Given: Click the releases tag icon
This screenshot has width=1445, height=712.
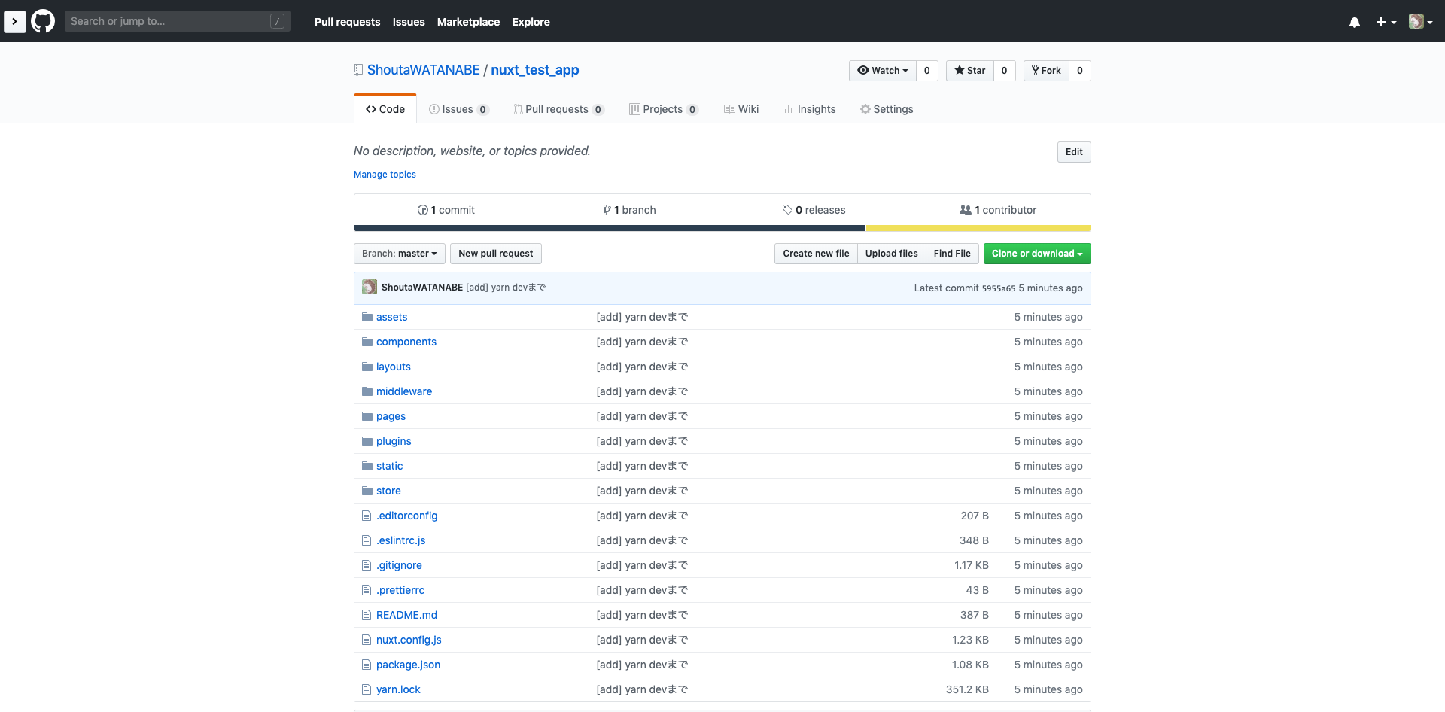Looking at the screenshot, I should click(x=787, y=210).
